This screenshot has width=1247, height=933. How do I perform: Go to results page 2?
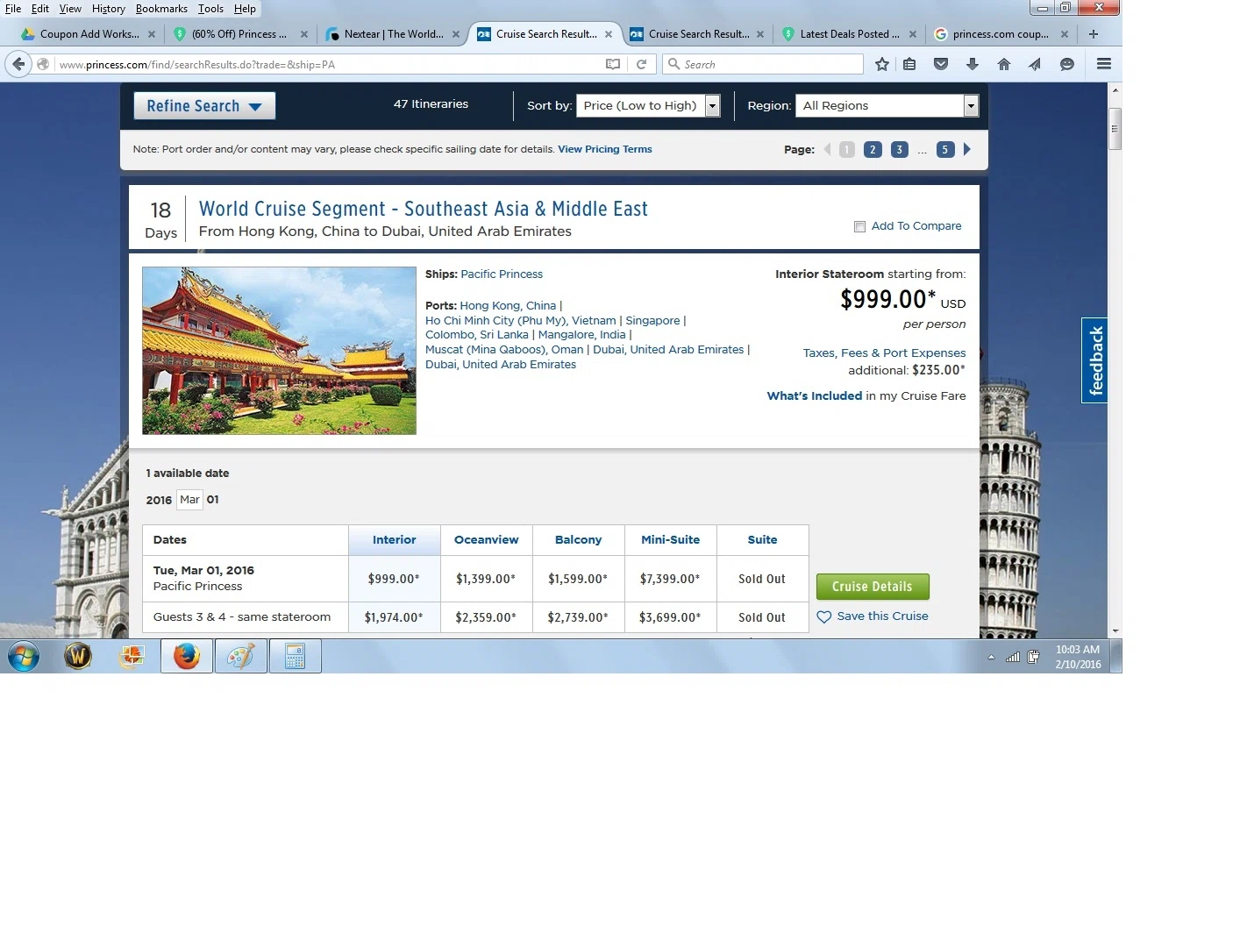873,149
